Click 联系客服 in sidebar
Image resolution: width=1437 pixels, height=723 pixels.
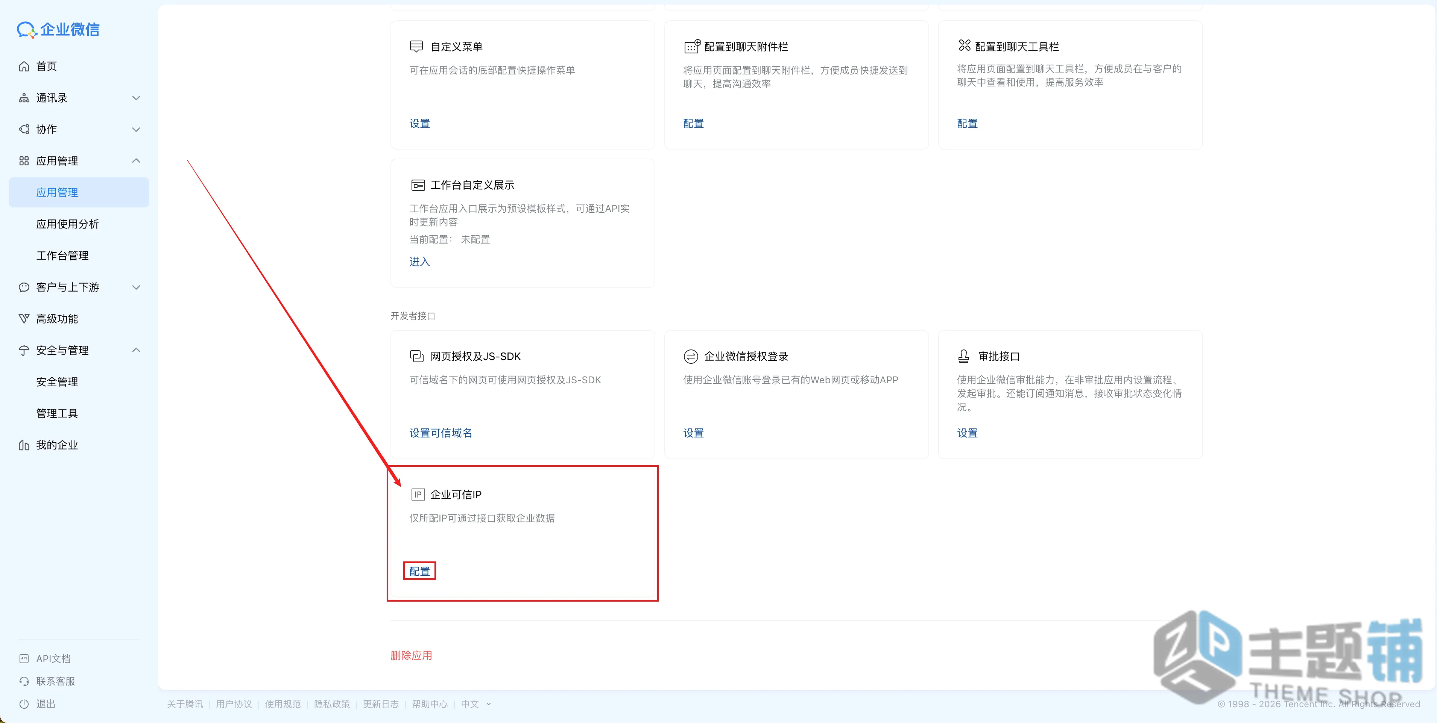click(x=55, y=681)
